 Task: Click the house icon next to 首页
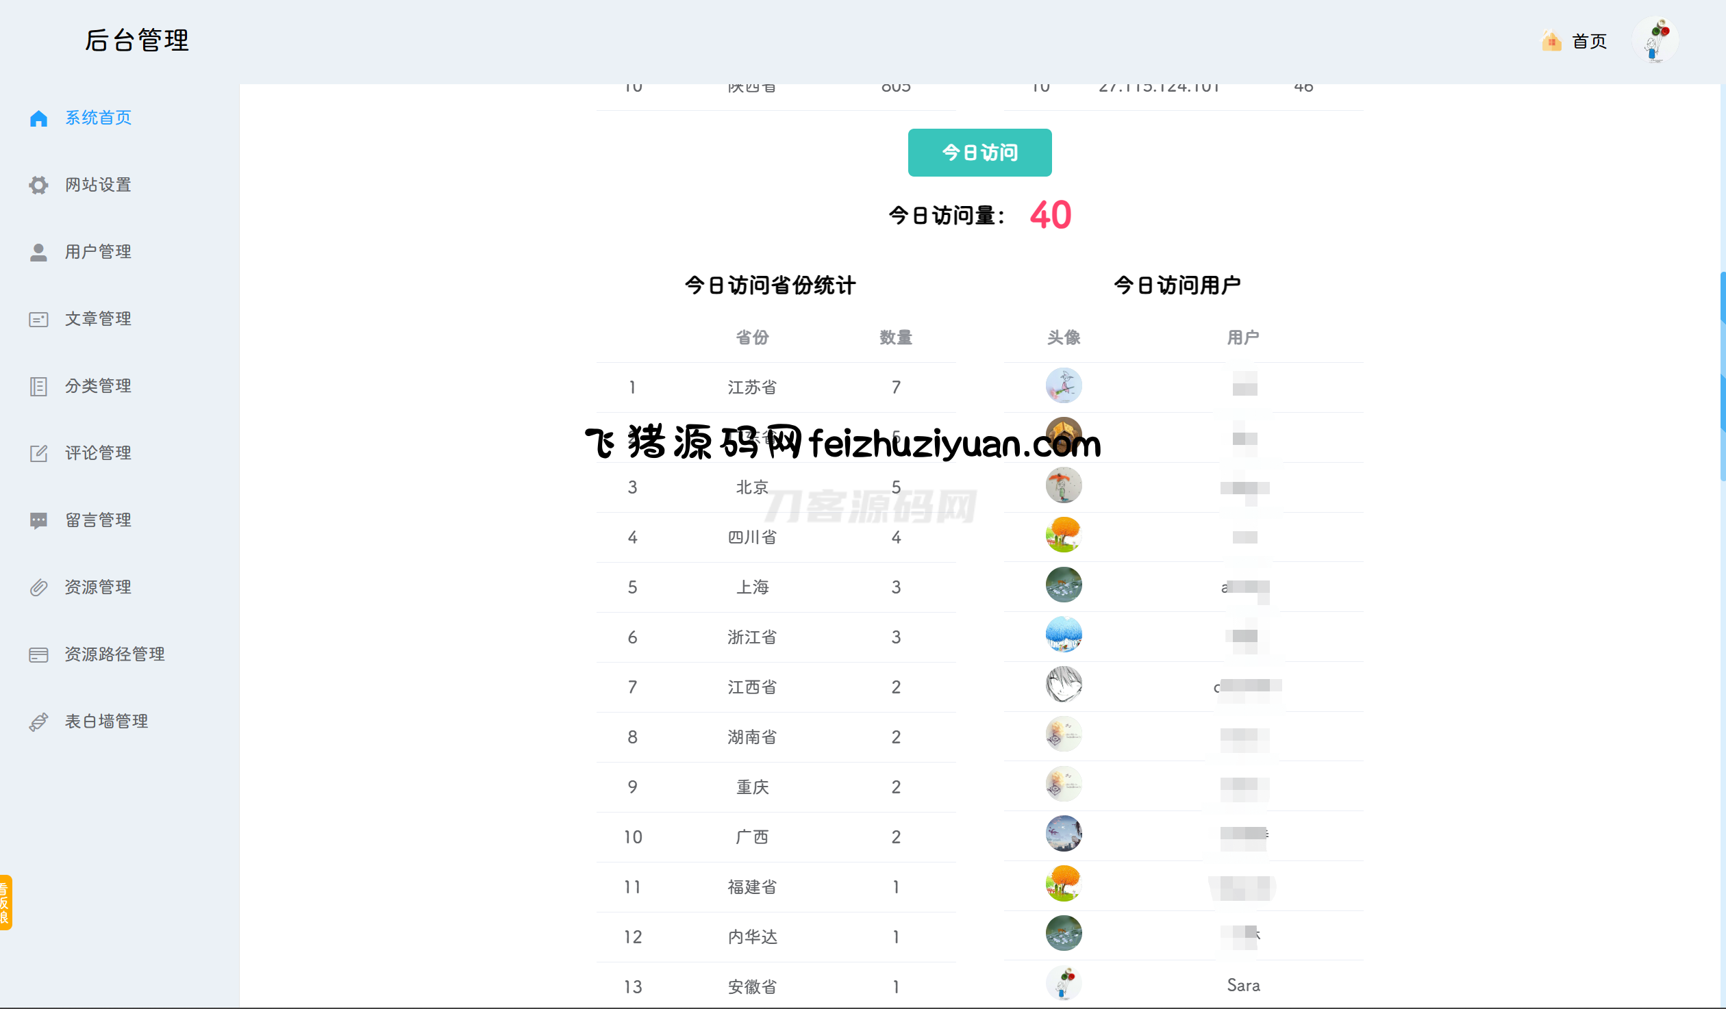tap(1551, 41)
